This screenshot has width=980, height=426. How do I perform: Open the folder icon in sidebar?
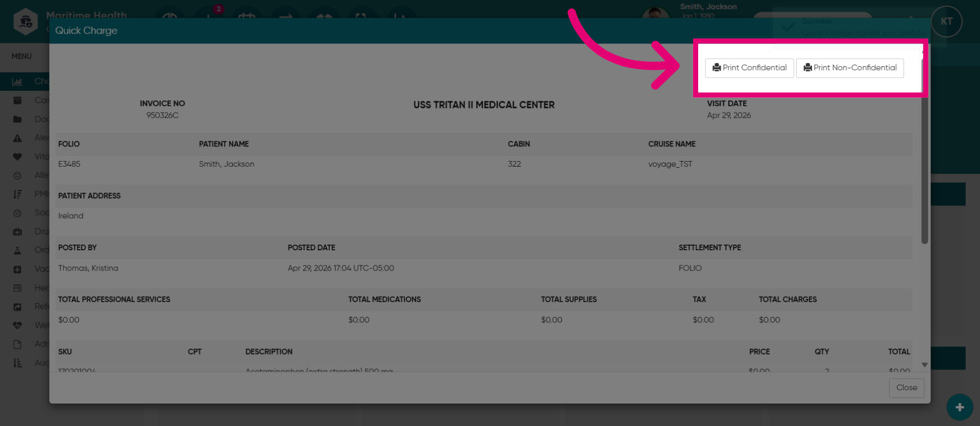tap(17, 119)
